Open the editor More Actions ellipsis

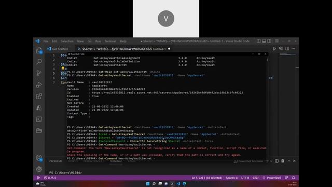pos(294,49)
